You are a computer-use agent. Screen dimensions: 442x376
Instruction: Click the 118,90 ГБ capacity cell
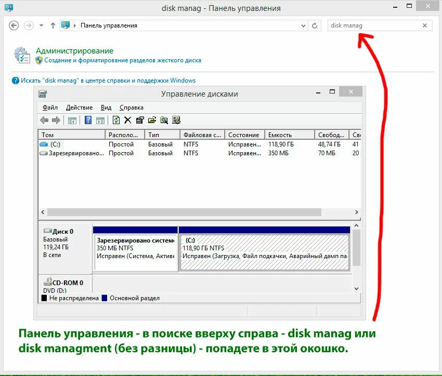click(x=281, y=144)
